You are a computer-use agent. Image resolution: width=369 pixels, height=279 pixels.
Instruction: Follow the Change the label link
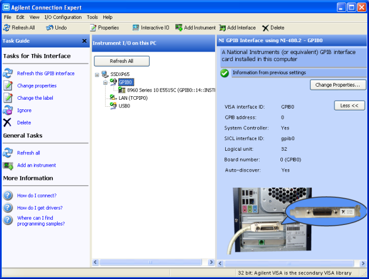pos(35,98)
